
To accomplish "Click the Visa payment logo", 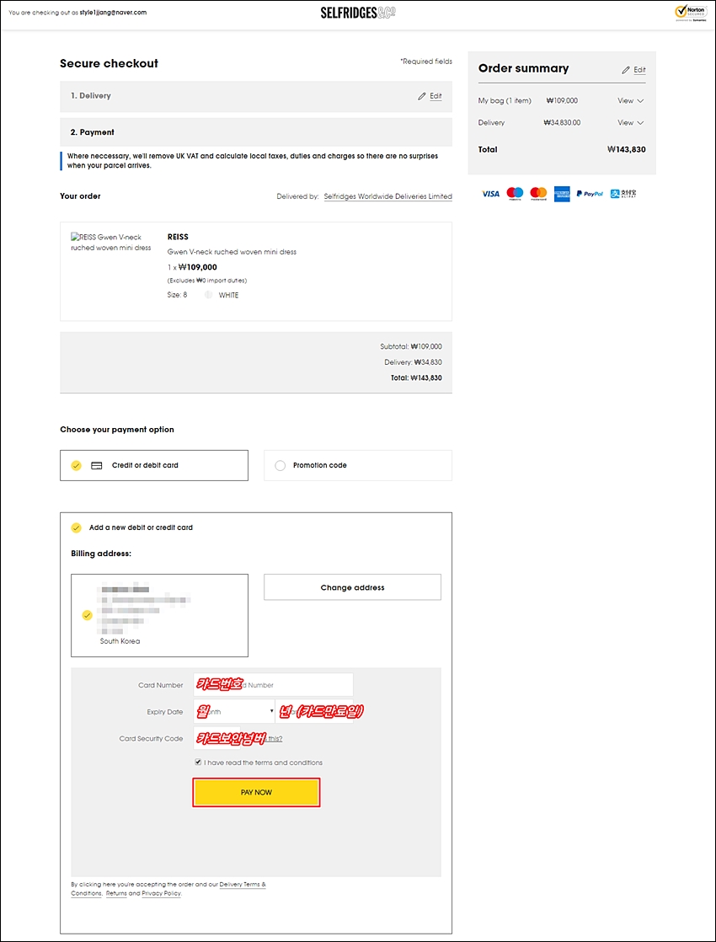I will (491, 194).
